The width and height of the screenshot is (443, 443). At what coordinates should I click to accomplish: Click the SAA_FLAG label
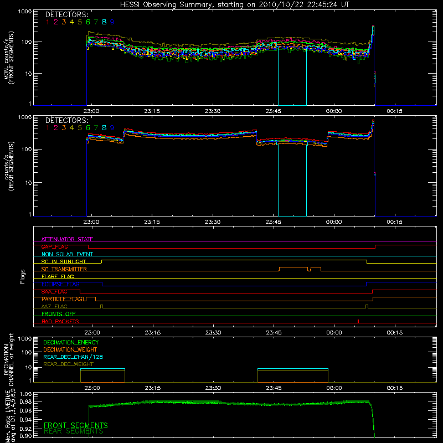coord(54,292)
